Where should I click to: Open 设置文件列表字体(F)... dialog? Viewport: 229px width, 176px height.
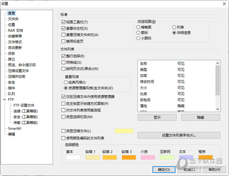click(179, 135)
